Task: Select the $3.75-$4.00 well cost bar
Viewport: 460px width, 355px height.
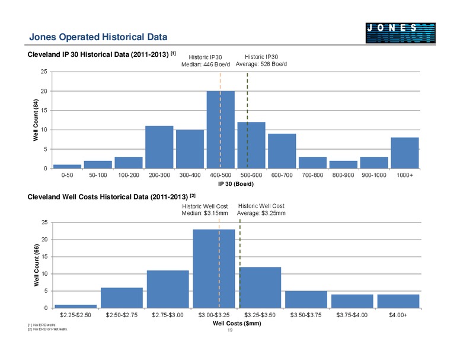Action: coord(352,301)
